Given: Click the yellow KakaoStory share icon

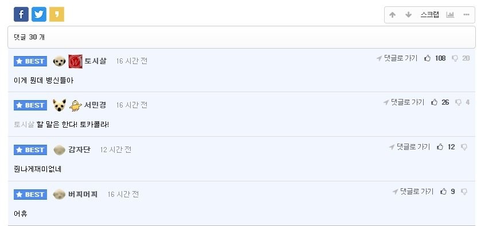Looking at the screenshot, I should click(57, 14).
